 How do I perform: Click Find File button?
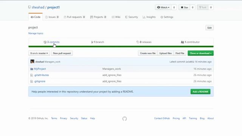click(x=180, y=53)
